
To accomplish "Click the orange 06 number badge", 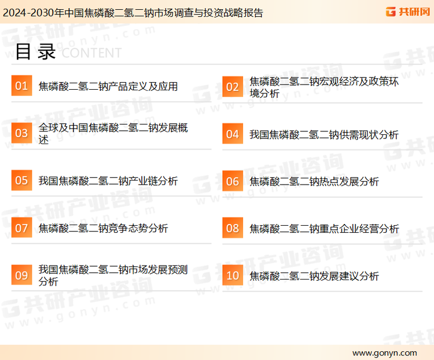I will tap(233, 181).
